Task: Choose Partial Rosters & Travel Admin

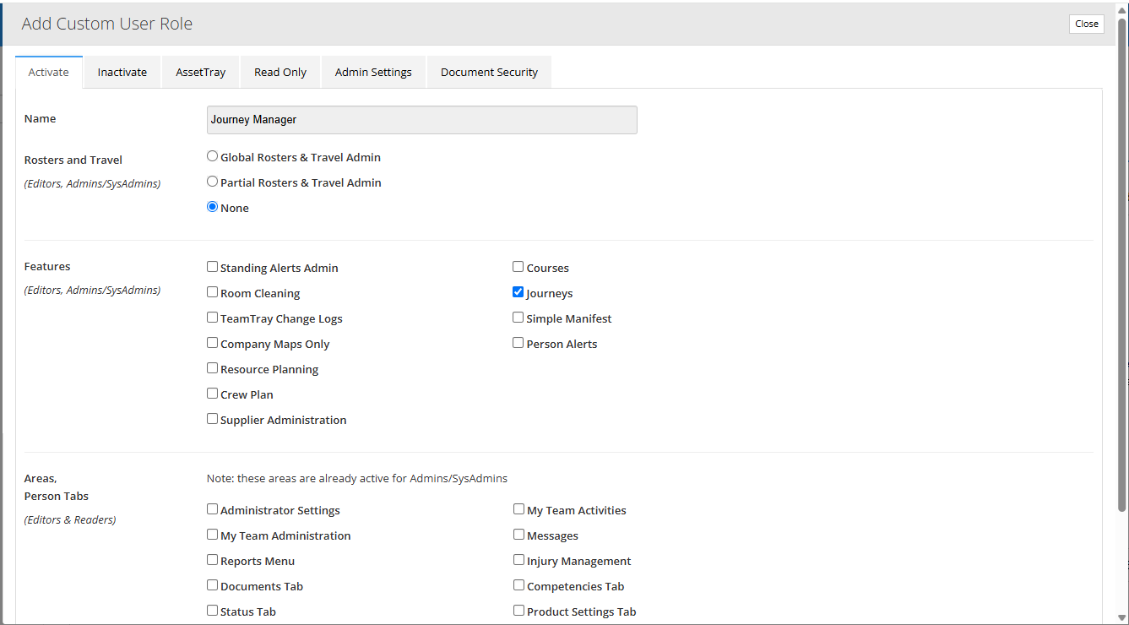Action: tap(212, 181)
